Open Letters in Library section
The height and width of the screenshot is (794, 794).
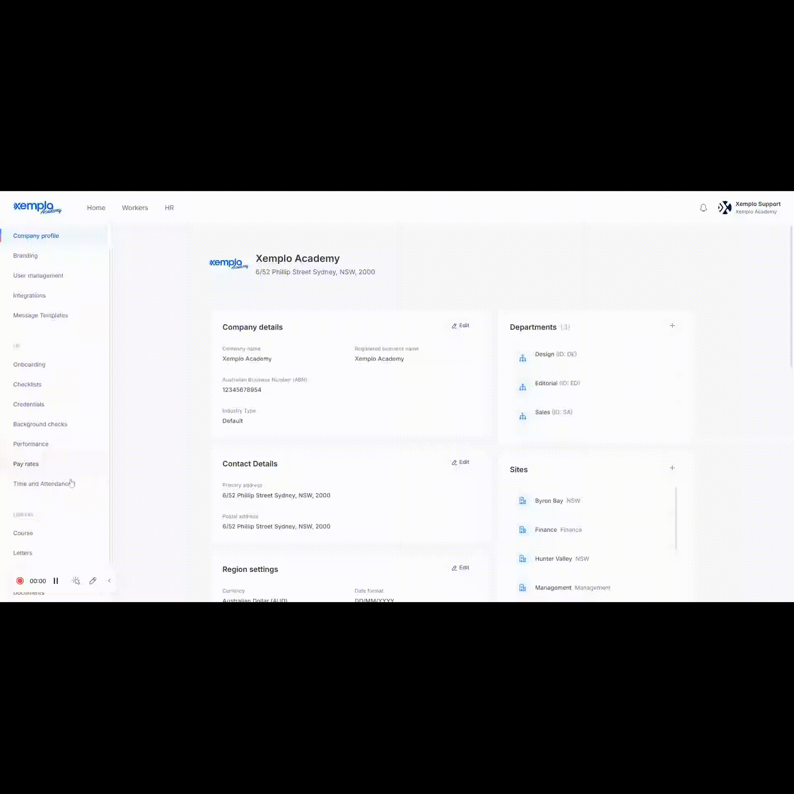click(x=22, y=553)
